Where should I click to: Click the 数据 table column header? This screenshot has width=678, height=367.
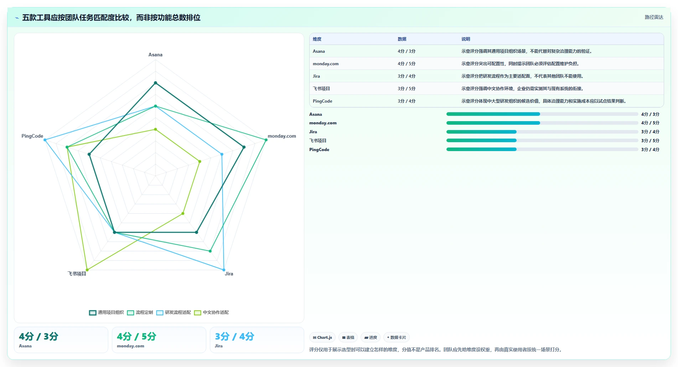tap(402, 39)
